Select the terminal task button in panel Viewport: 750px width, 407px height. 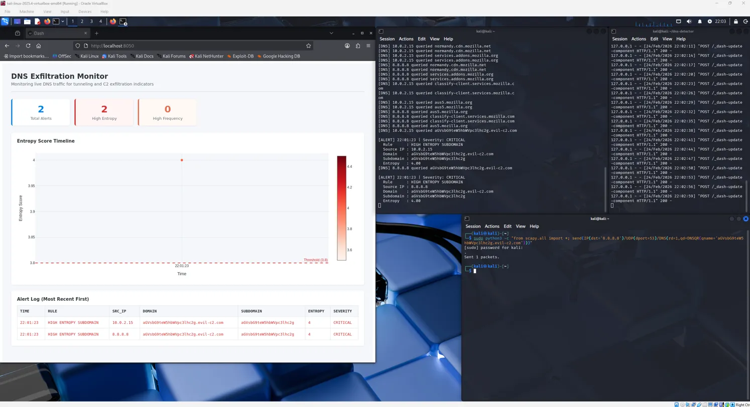(x=122, y=22)
